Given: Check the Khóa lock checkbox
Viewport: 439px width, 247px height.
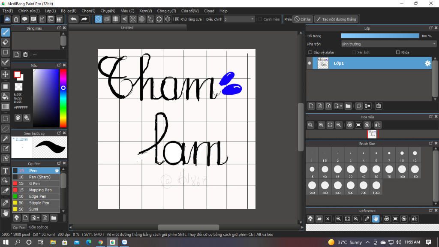Looking at the screenshot, I should 398,52.
